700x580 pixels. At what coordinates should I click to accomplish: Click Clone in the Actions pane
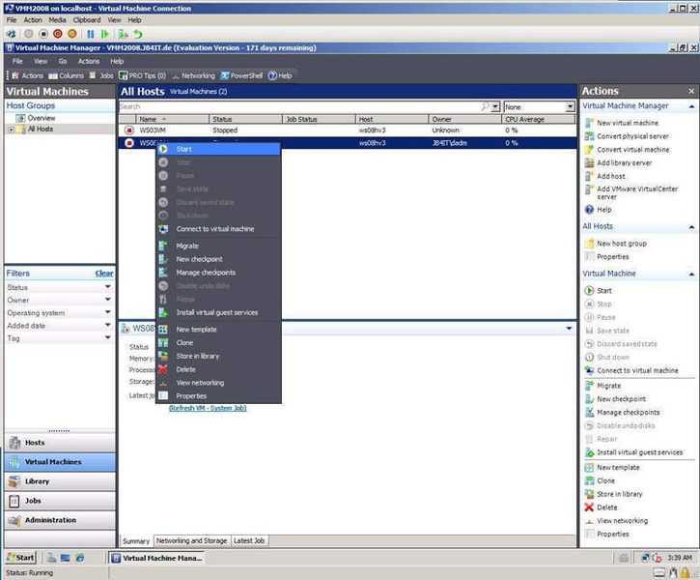coord(605,480)
